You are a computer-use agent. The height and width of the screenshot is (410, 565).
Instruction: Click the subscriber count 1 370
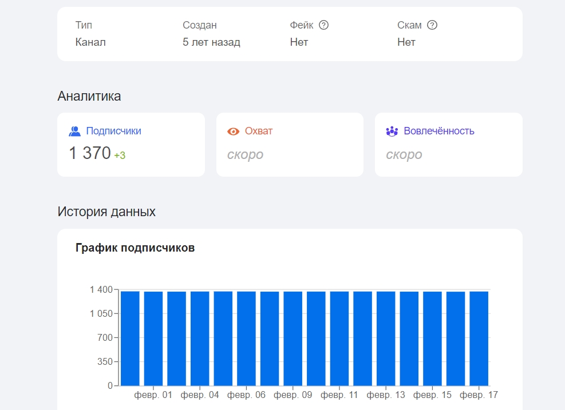[90, 153]
